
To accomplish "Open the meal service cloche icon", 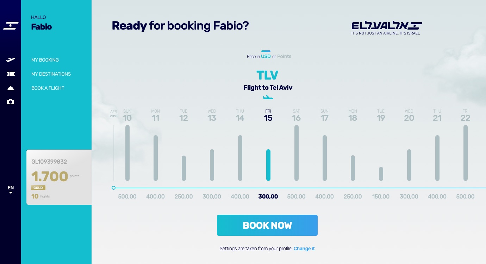I will (11, 88).
